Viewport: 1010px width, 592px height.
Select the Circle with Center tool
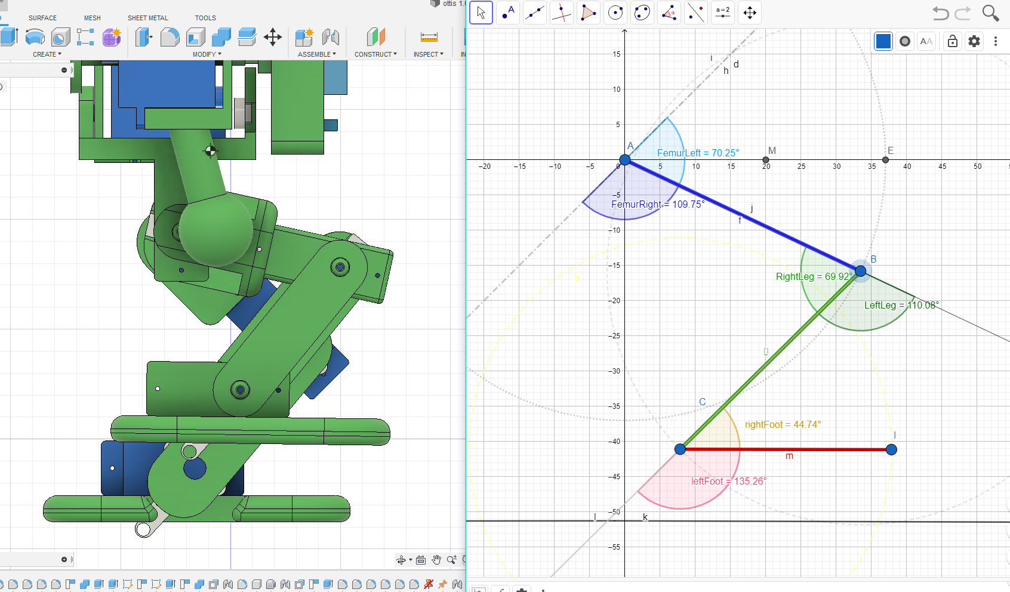615,12
